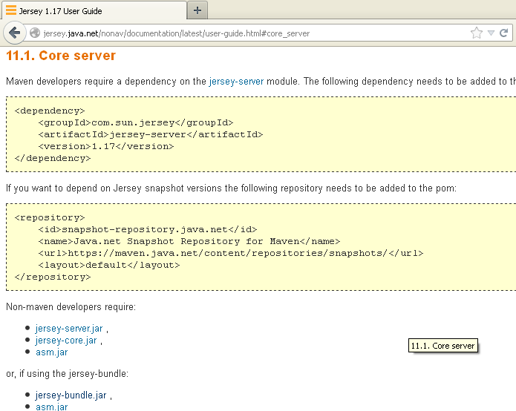Click the globe site identity icon
This screenshot has height=411, width=516.
pos(35,33)
